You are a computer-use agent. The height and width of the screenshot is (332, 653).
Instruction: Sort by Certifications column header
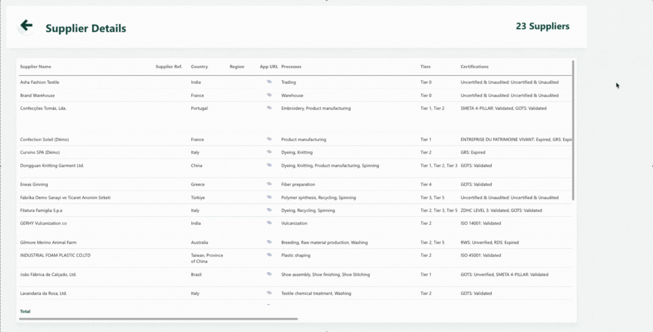click(x=475, y=67)
